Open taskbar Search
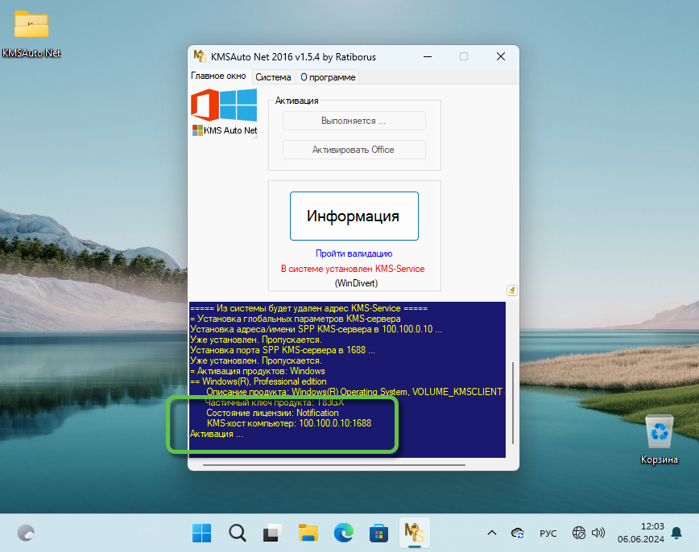Viewport: 699px width, 552px height. (x=237, y=533)
